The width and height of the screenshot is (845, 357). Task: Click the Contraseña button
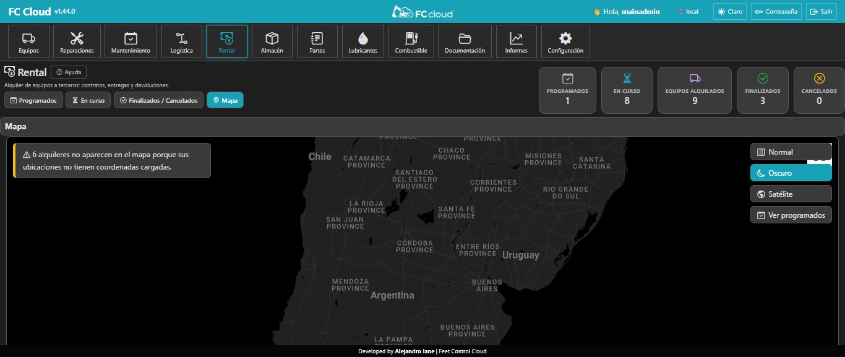coord(776,12)
